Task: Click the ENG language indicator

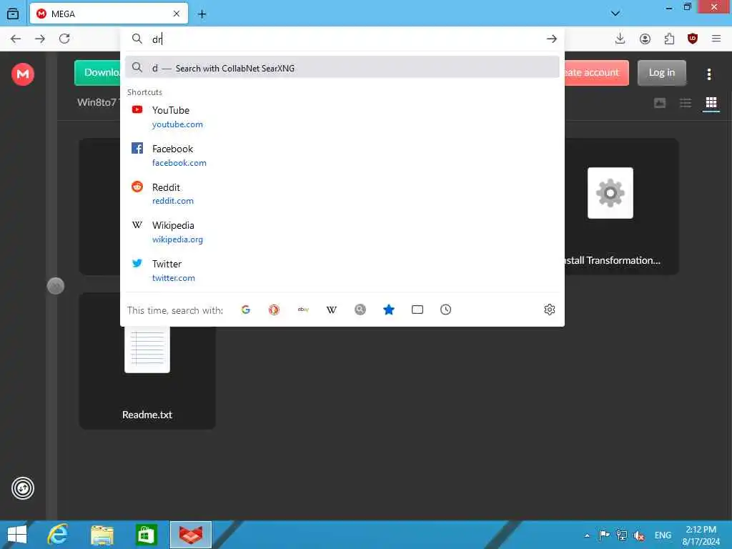Action: pyautogui.click(x=663, y=535)
